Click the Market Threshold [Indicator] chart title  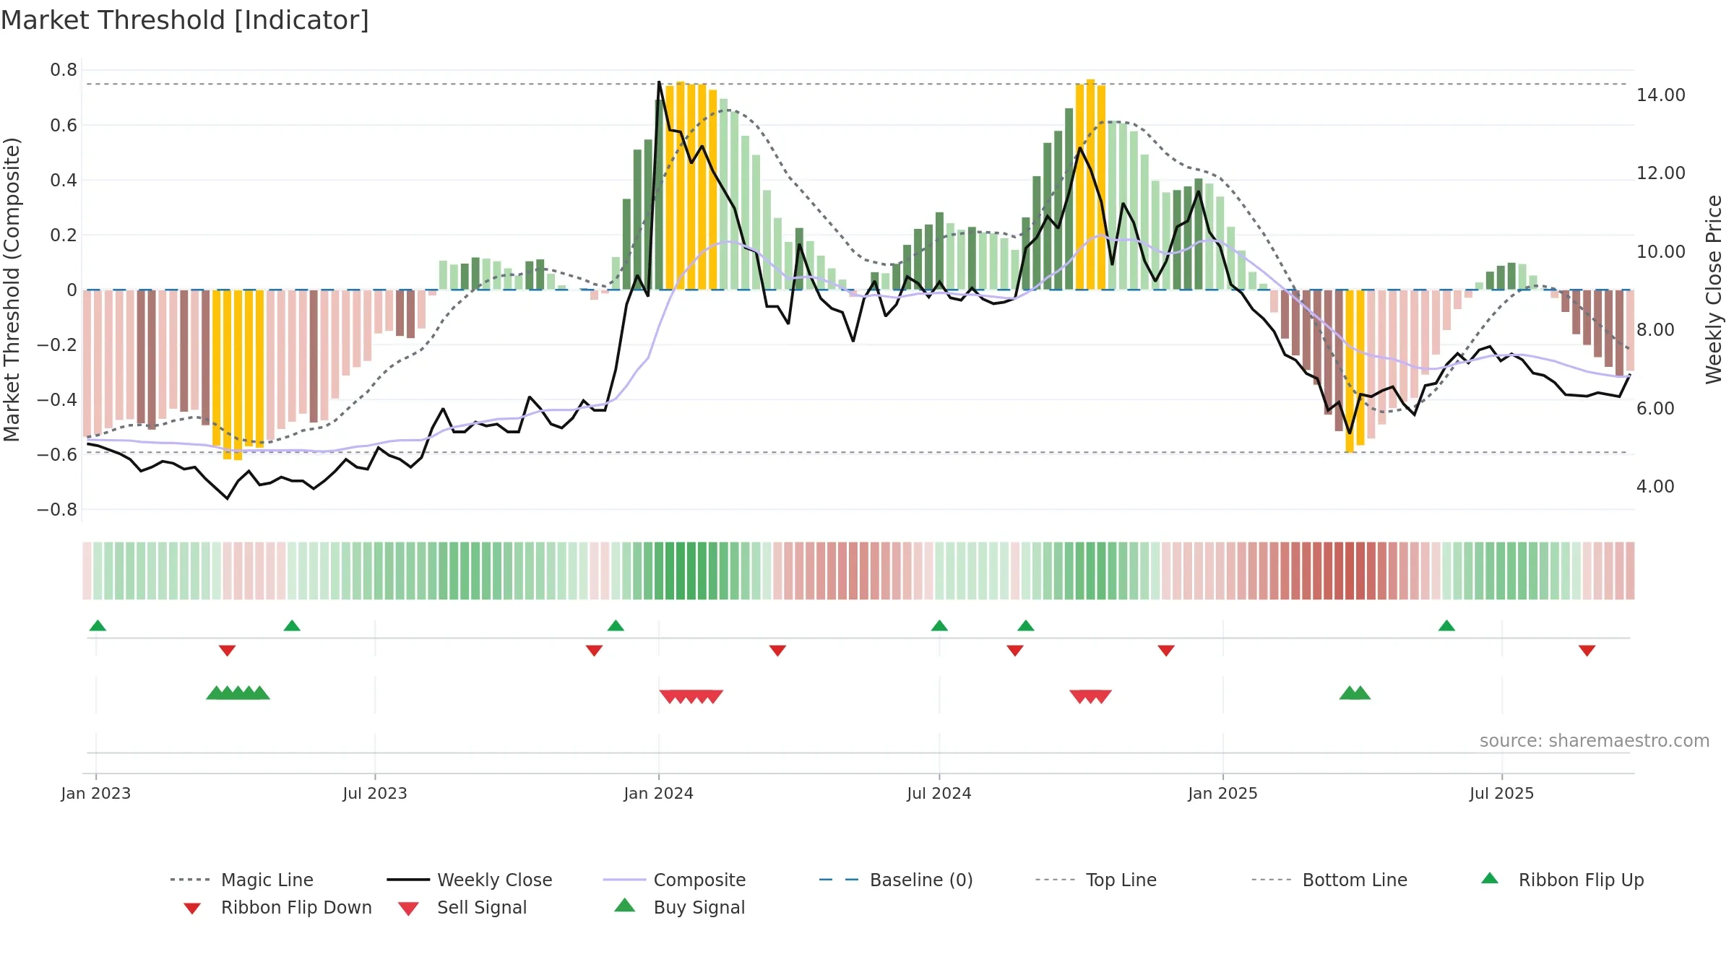(x=185, y=20)
